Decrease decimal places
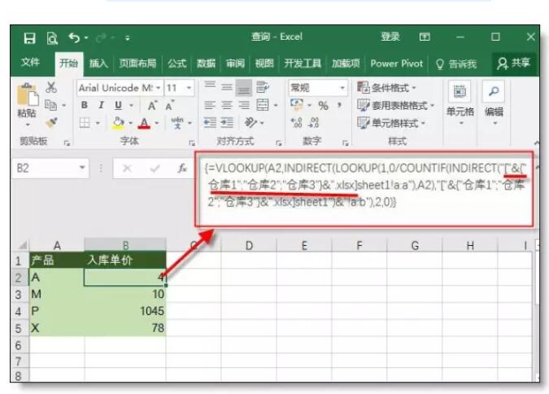 pyautogui.click(x=313, y=123)
